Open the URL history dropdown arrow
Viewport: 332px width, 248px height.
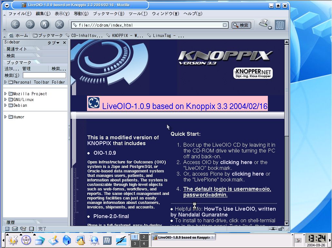[x=225, y=25]
